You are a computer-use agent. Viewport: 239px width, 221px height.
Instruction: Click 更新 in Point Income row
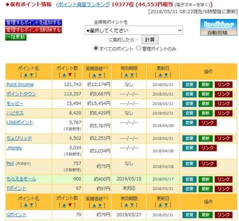[x=206, y=84]
